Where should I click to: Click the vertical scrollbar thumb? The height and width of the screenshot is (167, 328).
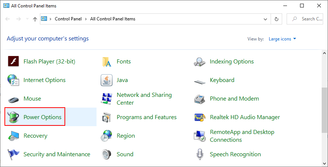pos(325,109)
